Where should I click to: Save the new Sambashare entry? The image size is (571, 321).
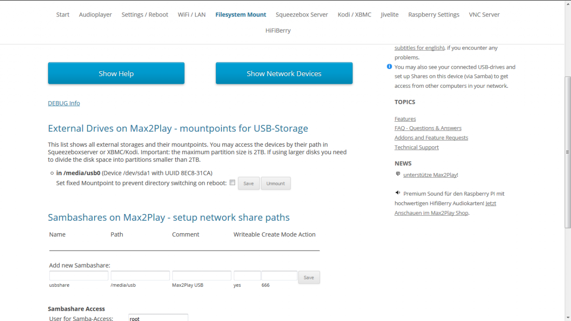pyautogui.click(x=309, y=277)
